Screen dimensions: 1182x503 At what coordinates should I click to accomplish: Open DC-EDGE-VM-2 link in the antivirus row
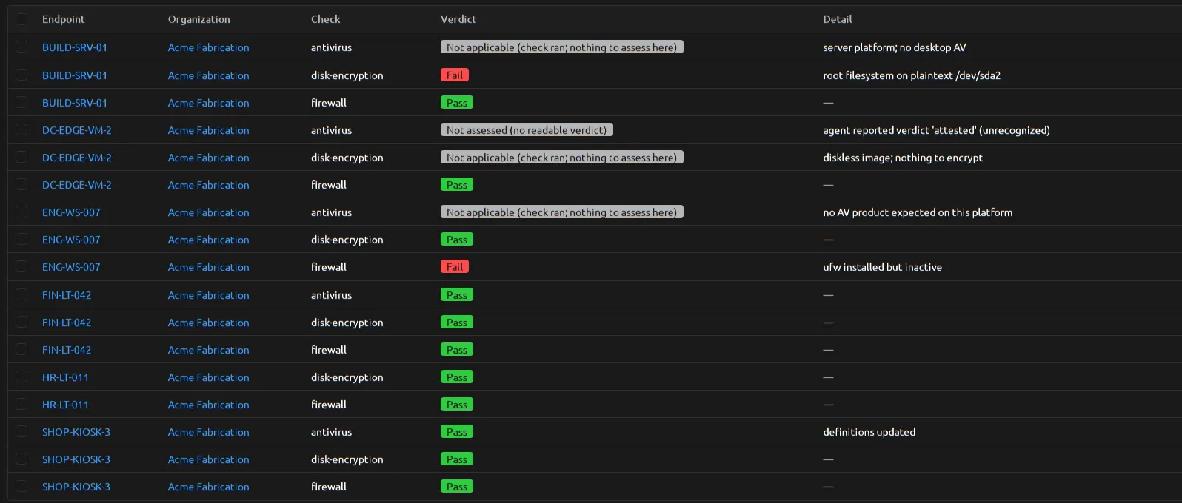pyautogui.click(x=77, y=130)
